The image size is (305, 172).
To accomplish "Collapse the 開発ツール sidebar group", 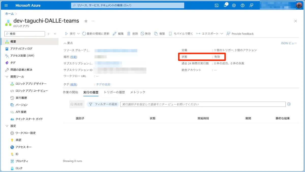I will point(7,77).
